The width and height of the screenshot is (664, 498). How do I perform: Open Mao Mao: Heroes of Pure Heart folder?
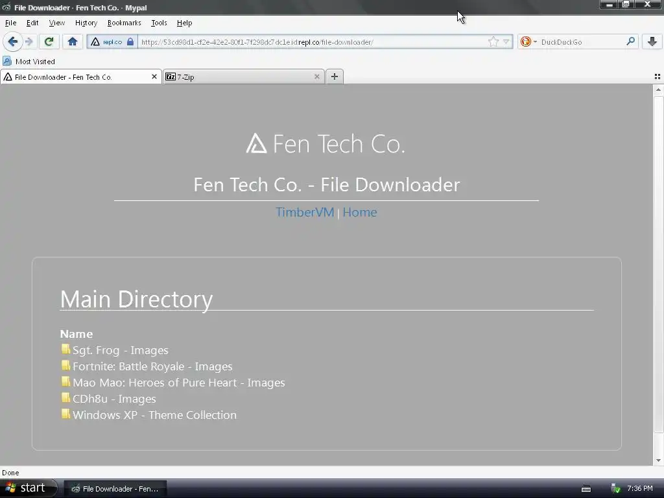coord(179,383)
